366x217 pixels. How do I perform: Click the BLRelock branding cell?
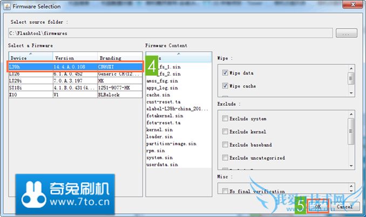pos(120,94)
